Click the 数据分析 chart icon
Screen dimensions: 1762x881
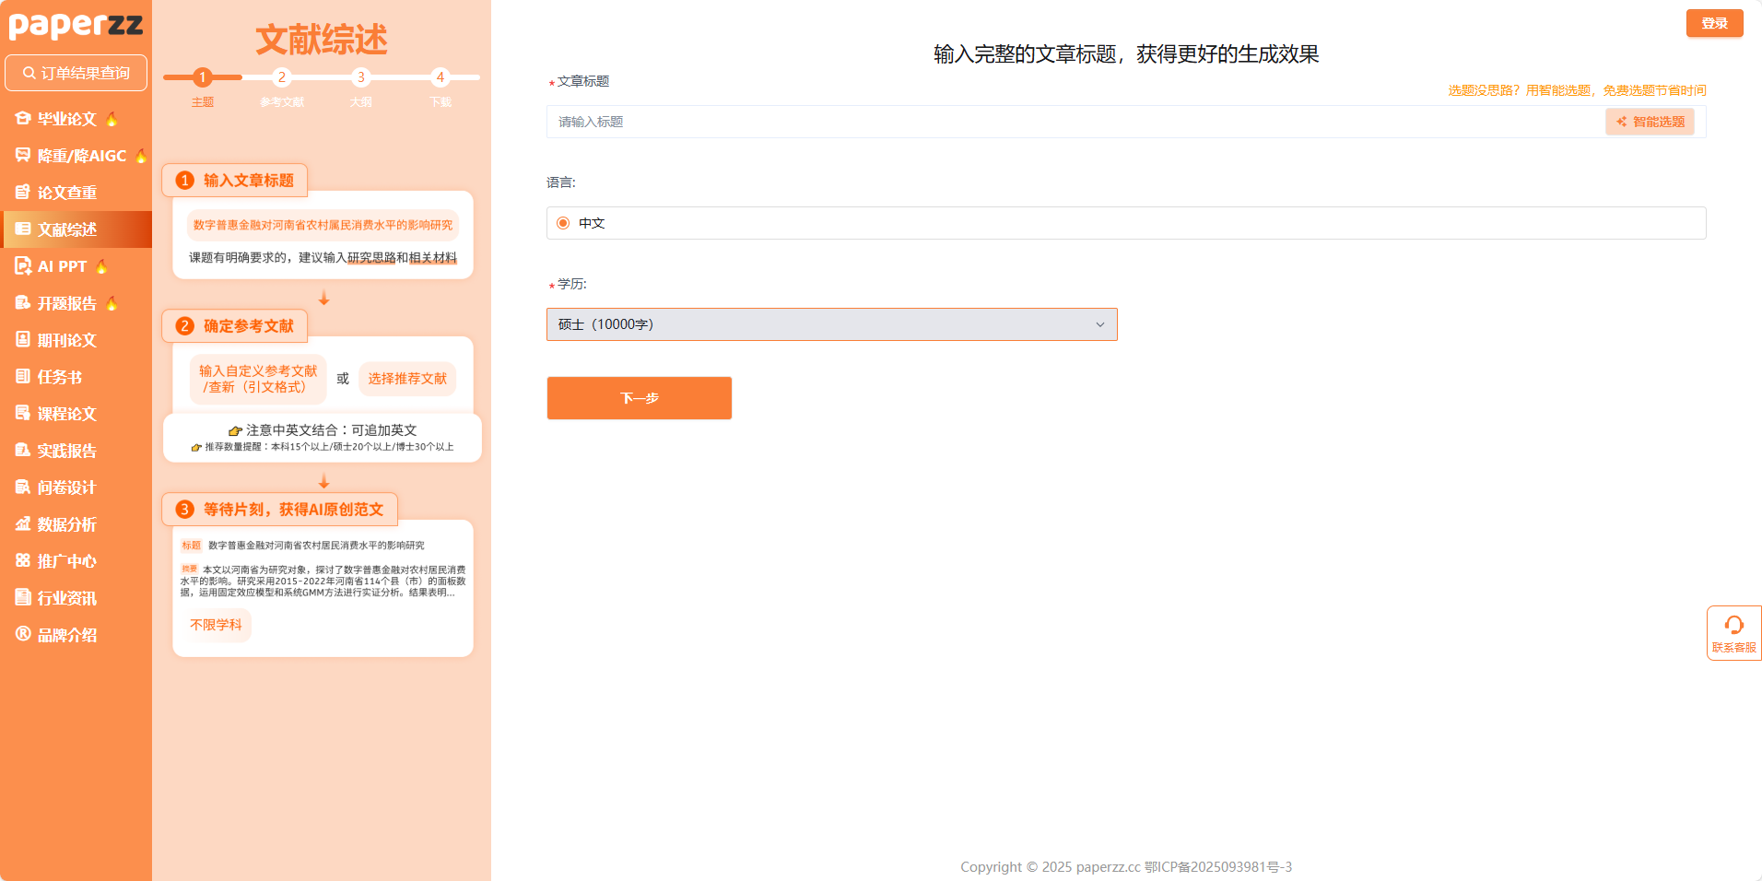(23, 524)
